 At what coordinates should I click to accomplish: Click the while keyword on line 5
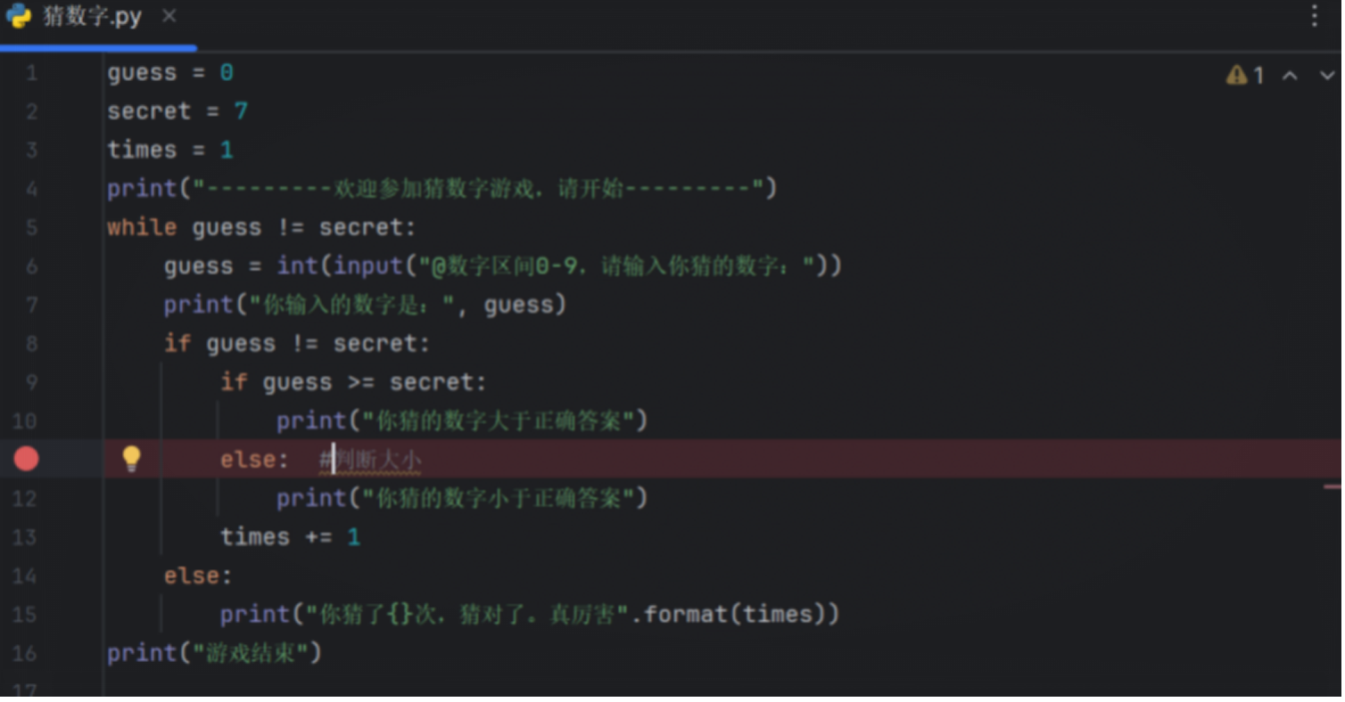click(142, 227)
